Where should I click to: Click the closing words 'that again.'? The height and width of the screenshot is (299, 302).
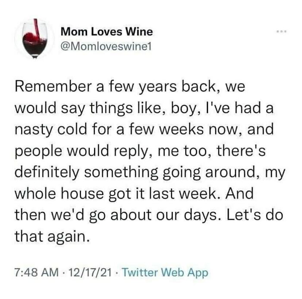click(52, 237)
